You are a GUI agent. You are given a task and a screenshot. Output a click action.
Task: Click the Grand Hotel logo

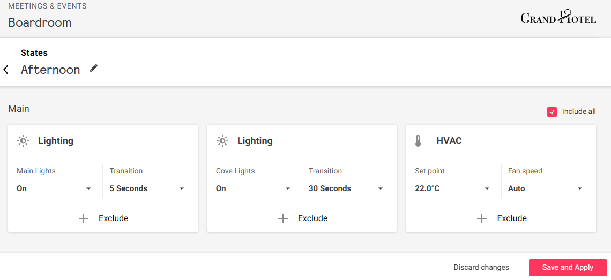pyautogui.click(x=558, y=18)
